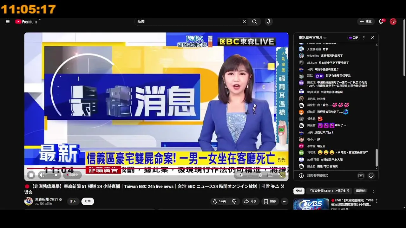Send a heart reaction in chat
The image size is (406, 228).
point(371,175)
